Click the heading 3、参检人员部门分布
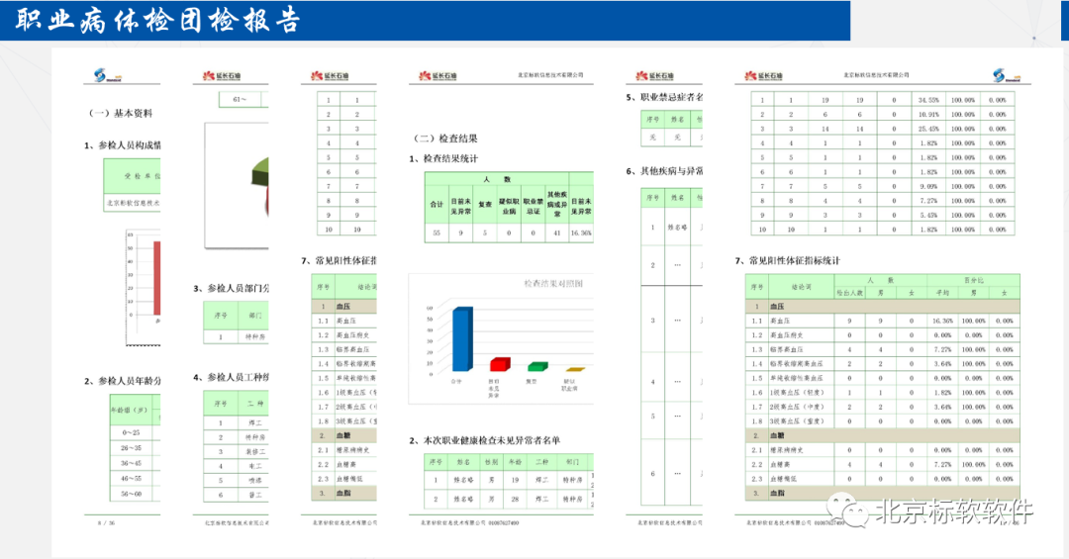Image resolution: width=1069 pixels, height=559 pixels. click(x=231, y=288)
